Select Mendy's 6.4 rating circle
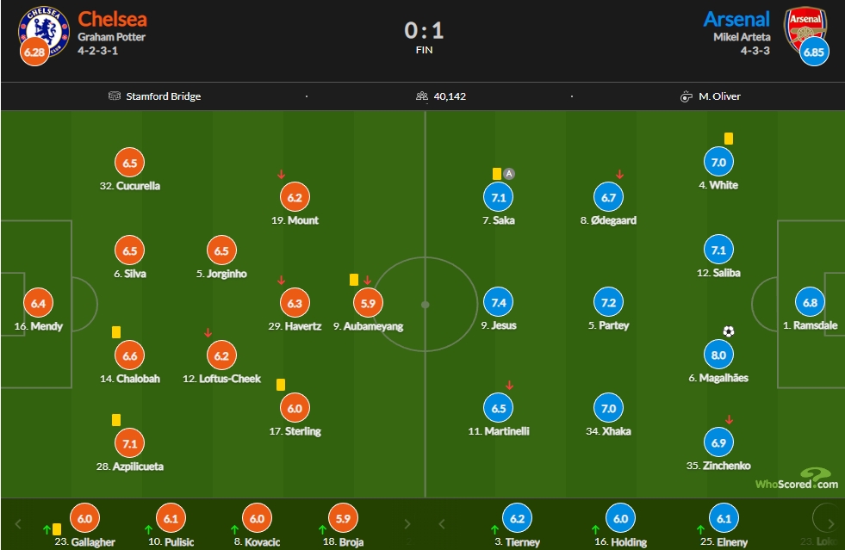 tap(38, 303)
